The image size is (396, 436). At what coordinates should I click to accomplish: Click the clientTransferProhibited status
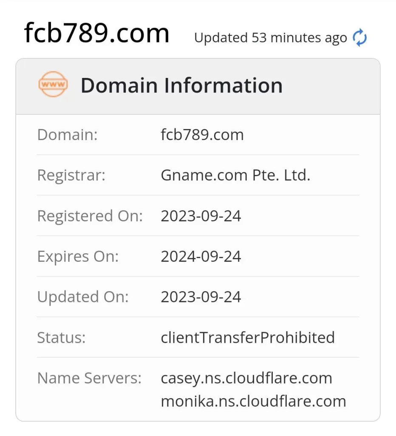coord(247,337)
